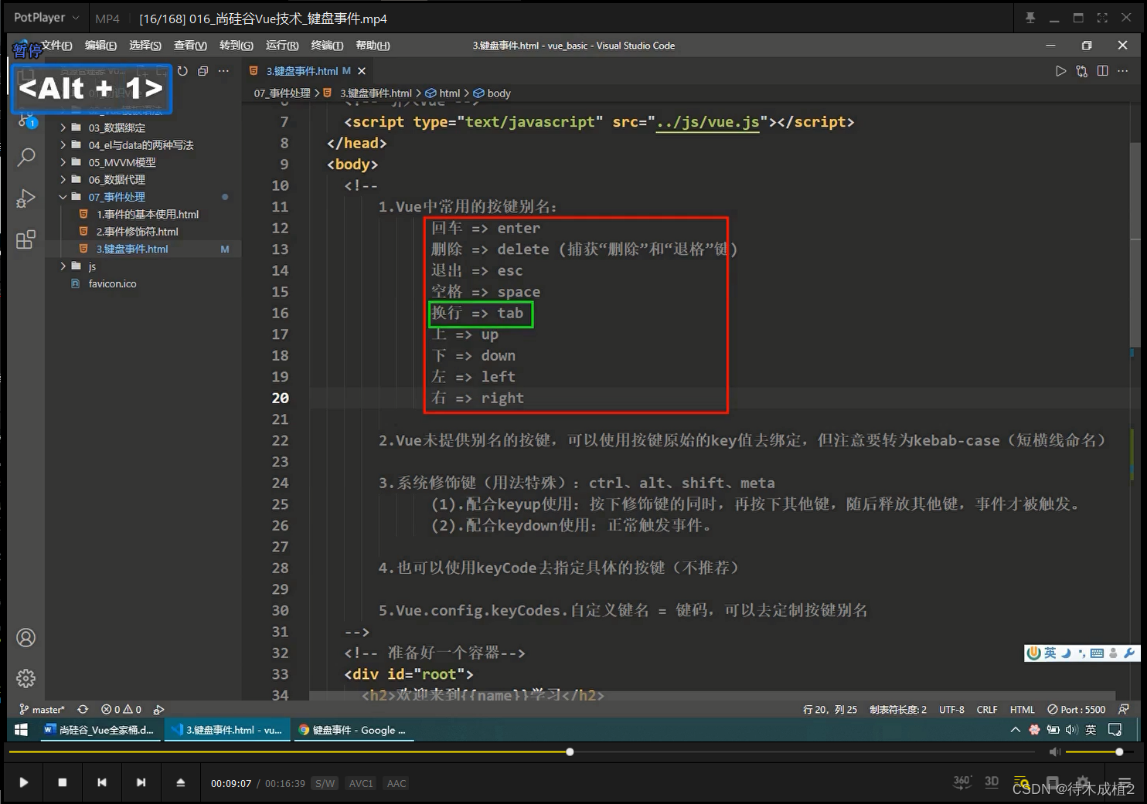
Task: Open the 文件(F) menu
Action: 57,46
